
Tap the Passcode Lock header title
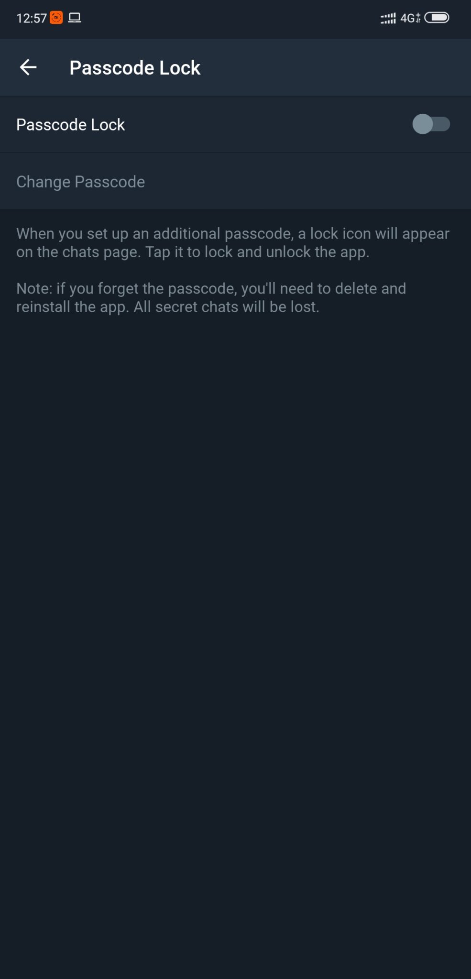[135, 68]
